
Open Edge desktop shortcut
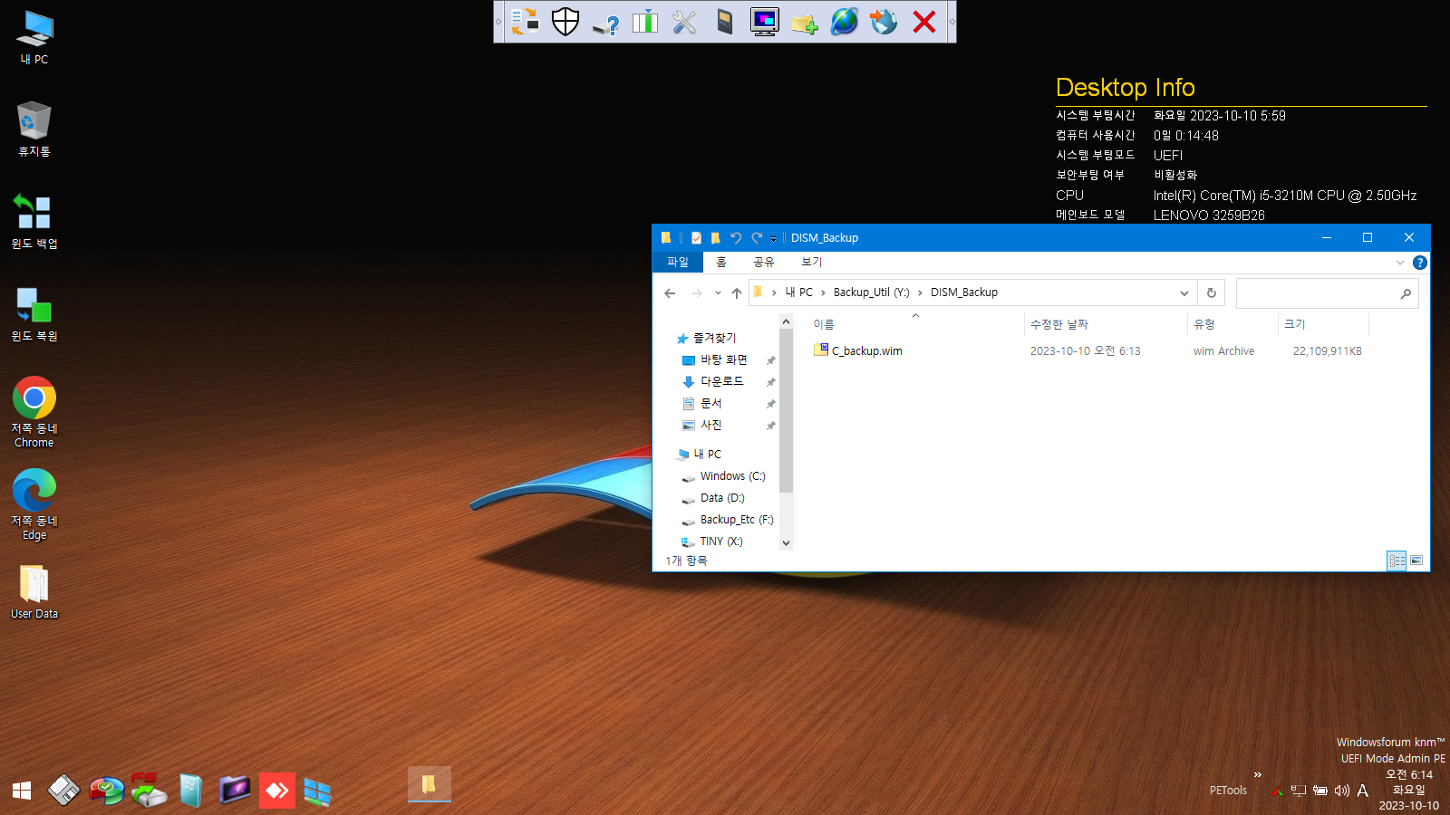[x=34, y=504]
